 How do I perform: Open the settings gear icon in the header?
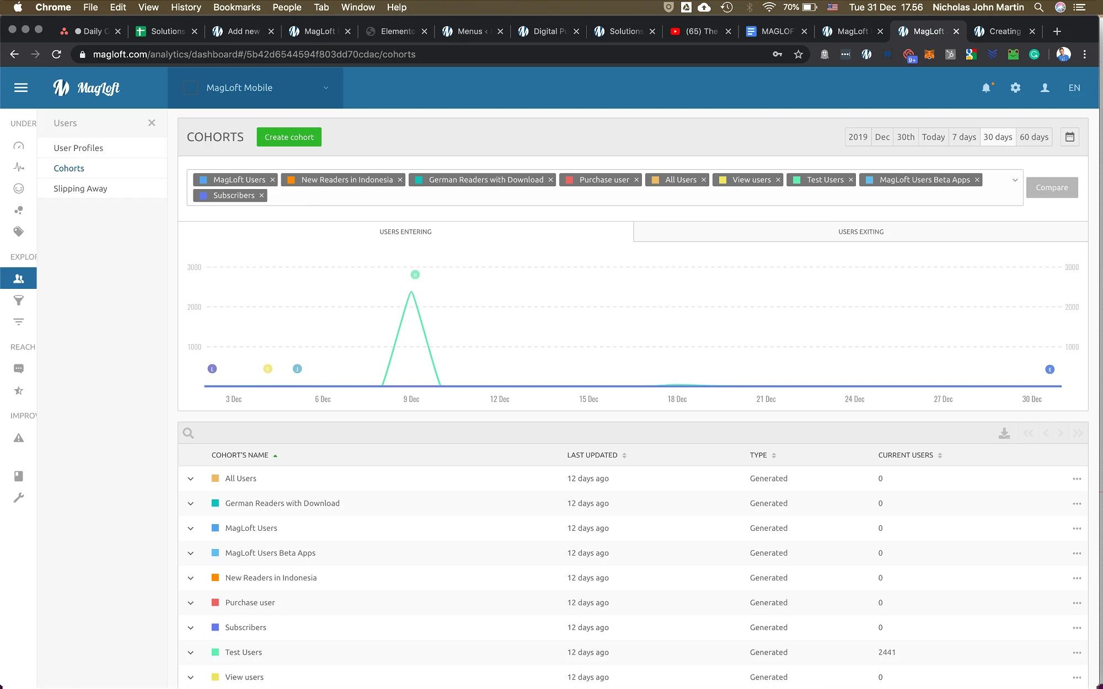coord(1015,88)
